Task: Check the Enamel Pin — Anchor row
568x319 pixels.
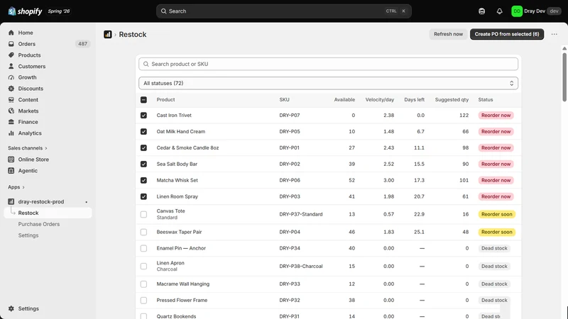Action: tap(144, 249)
